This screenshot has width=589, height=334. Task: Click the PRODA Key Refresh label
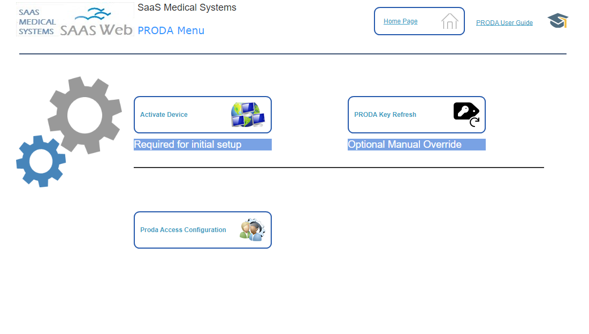tap(385, 115)
